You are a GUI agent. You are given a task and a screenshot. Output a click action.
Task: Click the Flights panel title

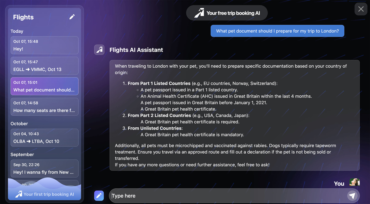coord(23,17)
